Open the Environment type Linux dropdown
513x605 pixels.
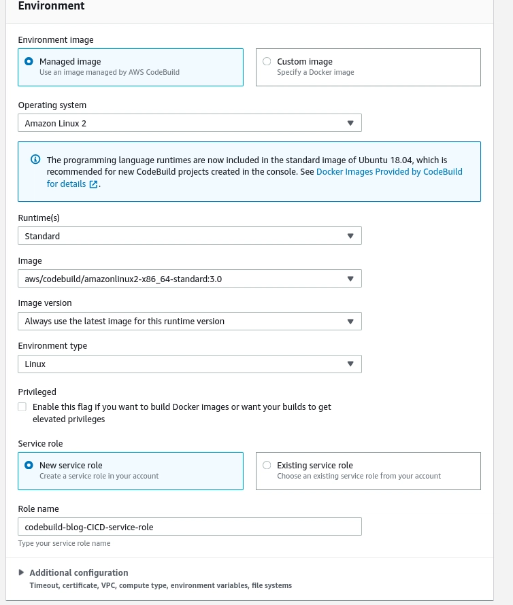(189, 364)
